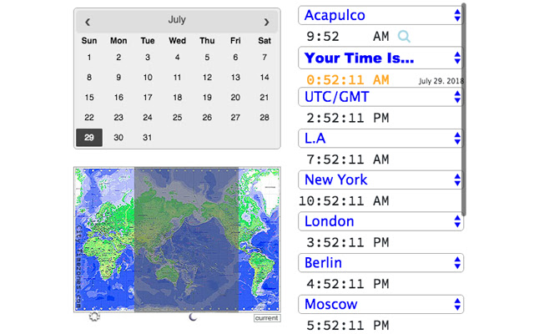
Task: Click the 'AM' label beside 9:52
Action: 381,37
